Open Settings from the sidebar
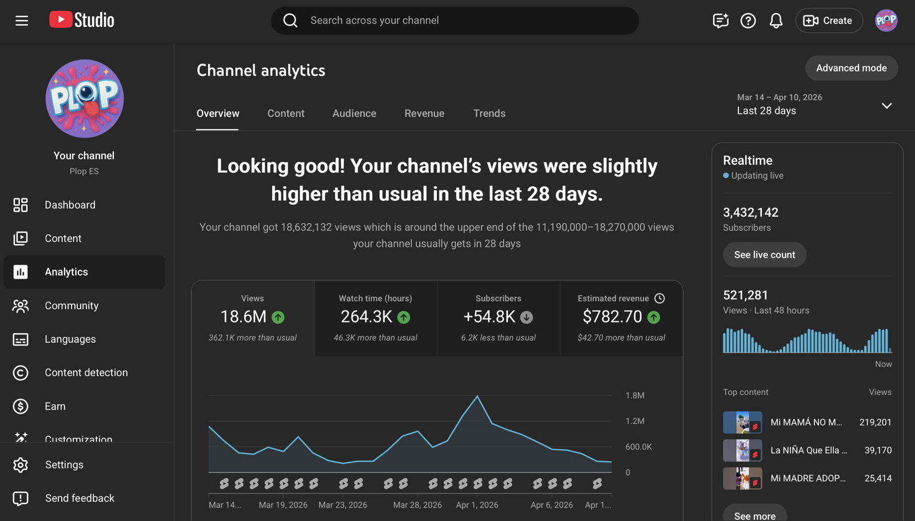915x521 pixels. click(64, 464)
